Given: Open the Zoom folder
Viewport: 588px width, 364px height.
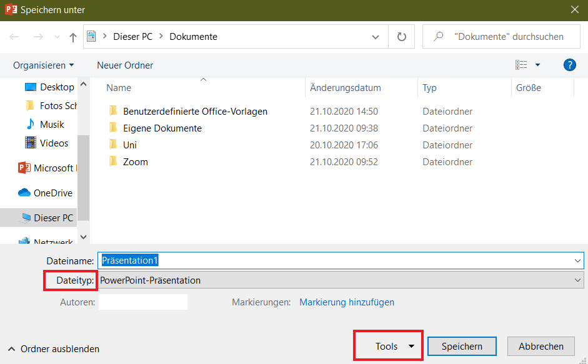Looking at the screenshot, I should pos(135,161).
